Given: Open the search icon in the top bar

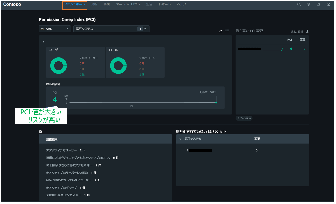Looking at the screenshot, I should pyautogui.click(x=299, y=4).
